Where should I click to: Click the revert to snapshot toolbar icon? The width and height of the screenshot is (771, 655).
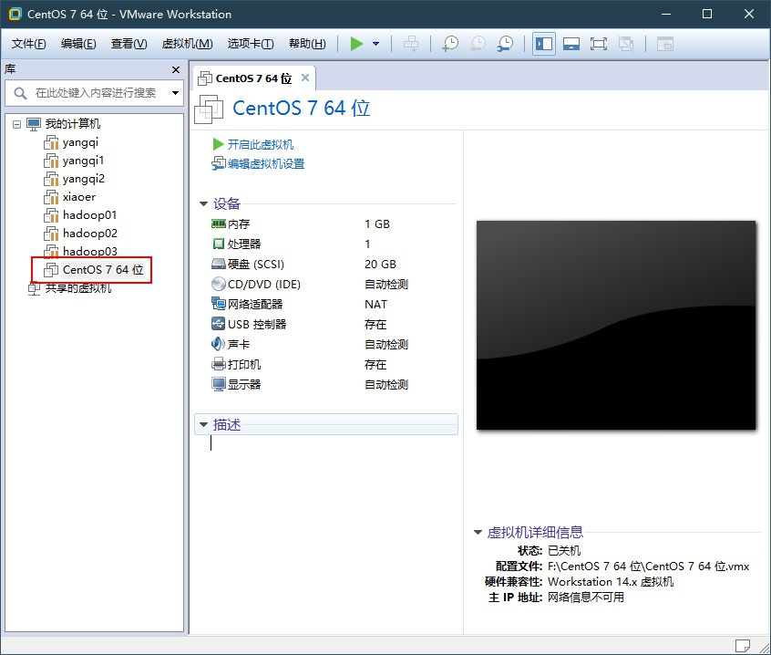pos(478,44)
